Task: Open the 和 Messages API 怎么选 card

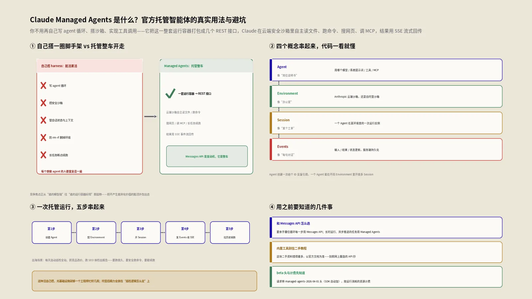Action: [386, 228]
